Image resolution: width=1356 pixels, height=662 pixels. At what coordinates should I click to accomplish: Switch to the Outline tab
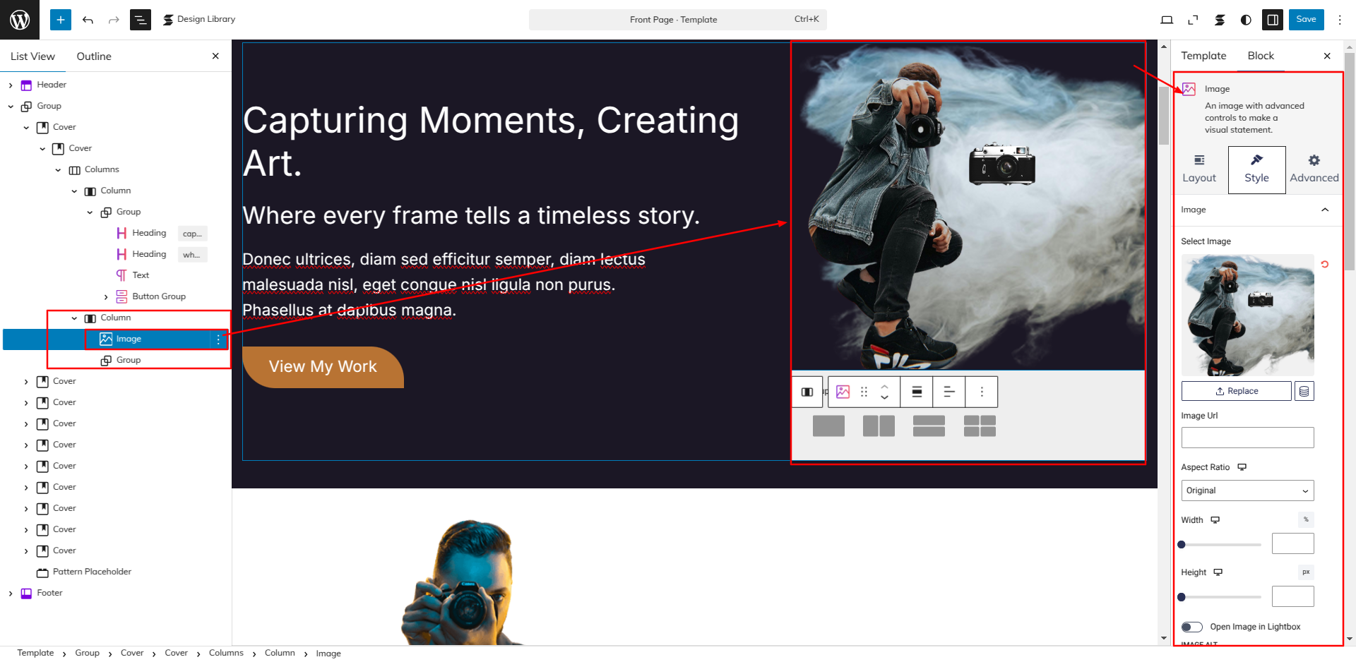coord(94,56)
